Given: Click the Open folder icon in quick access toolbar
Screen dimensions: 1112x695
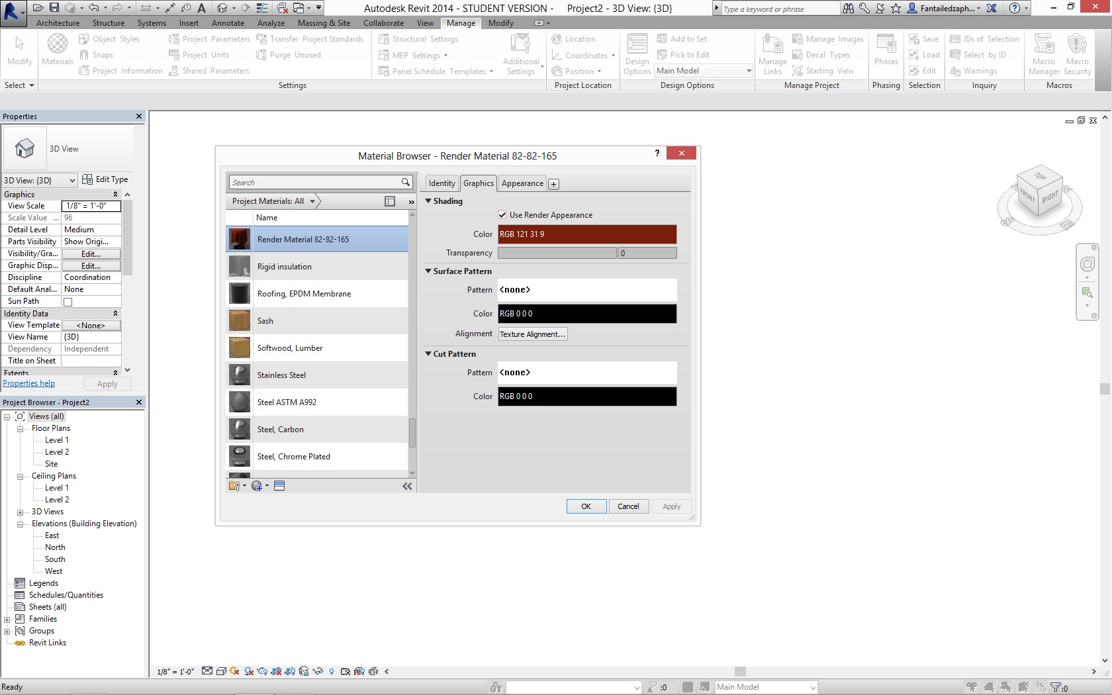Looking at the screenshot, I should point(38,8).
